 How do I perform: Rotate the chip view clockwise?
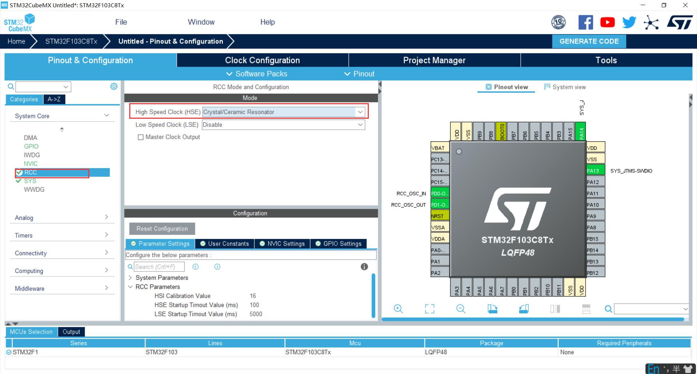[x=492, y=309]
